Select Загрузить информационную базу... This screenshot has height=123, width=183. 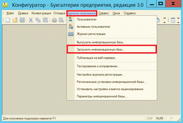[x=112, y=50]
